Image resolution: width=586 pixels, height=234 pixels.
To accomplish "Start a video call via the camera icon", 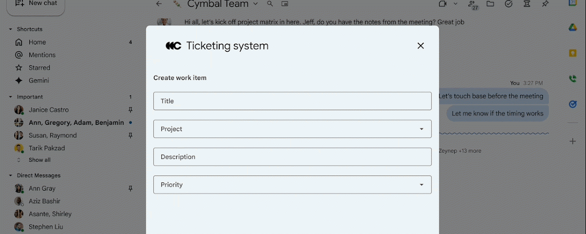I will (x=442, y=4).
